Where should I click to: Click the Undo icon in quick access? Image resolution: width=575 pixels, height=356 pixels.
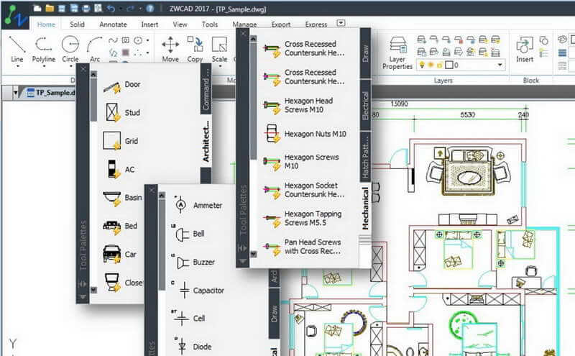point(111,8)
